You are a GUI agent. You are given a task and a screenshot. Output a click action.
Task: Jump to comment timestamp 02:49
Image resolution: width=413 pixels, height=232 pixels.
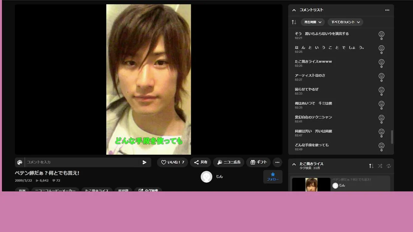[x=298, y=150]
